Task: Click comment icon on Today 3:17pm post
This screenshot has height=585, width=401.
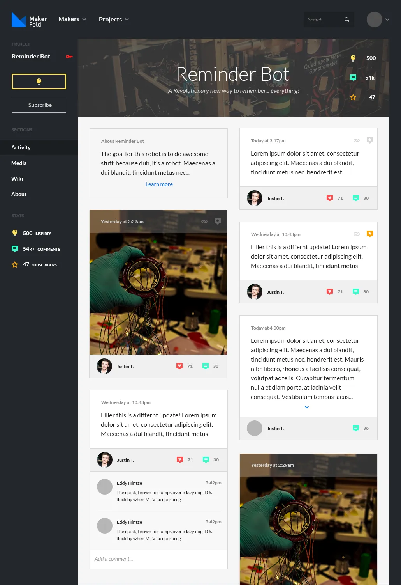Action: tap(356, 198)
